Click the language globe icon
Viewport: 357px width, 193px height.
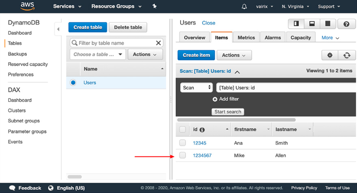pos(51,188)
